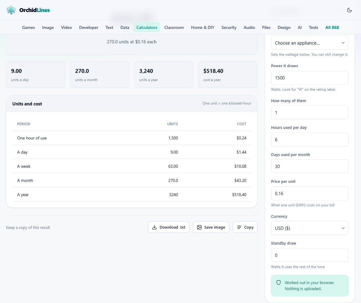Focus the Power it draws field
The width and height of the screenshot is (361, 303).
pyautogui.click(x=310, y=78)
